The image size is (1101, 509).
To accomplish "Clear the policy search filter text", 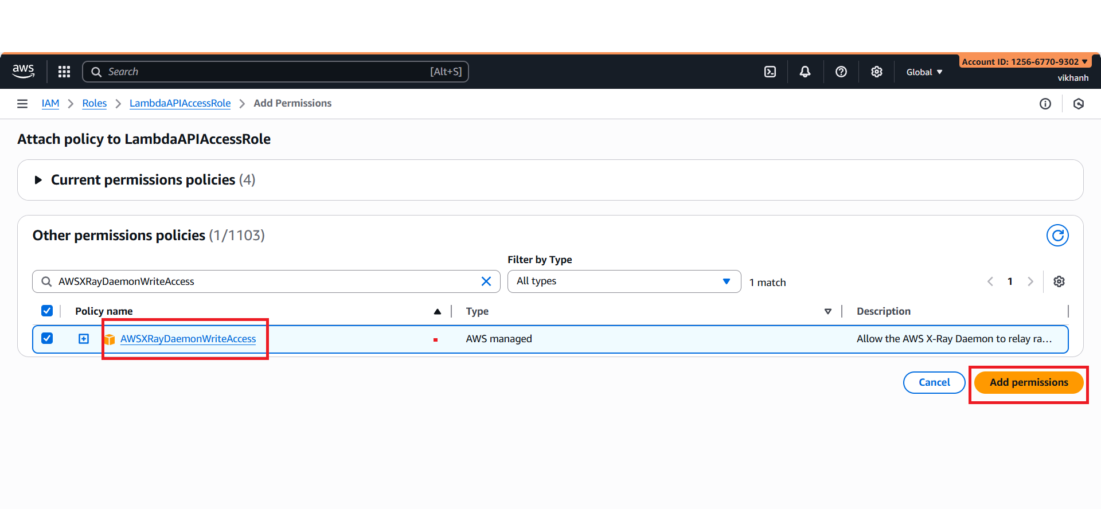I will tap(486, 281).
